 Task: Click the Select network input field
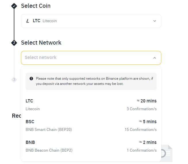tap(86, 58)
